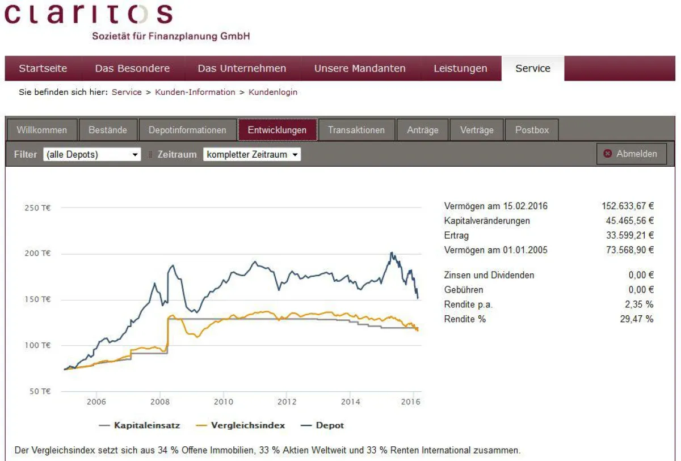The image size is (681, 461).
Task: Click the Abmelden button
Action: click(x=632, y=154)
